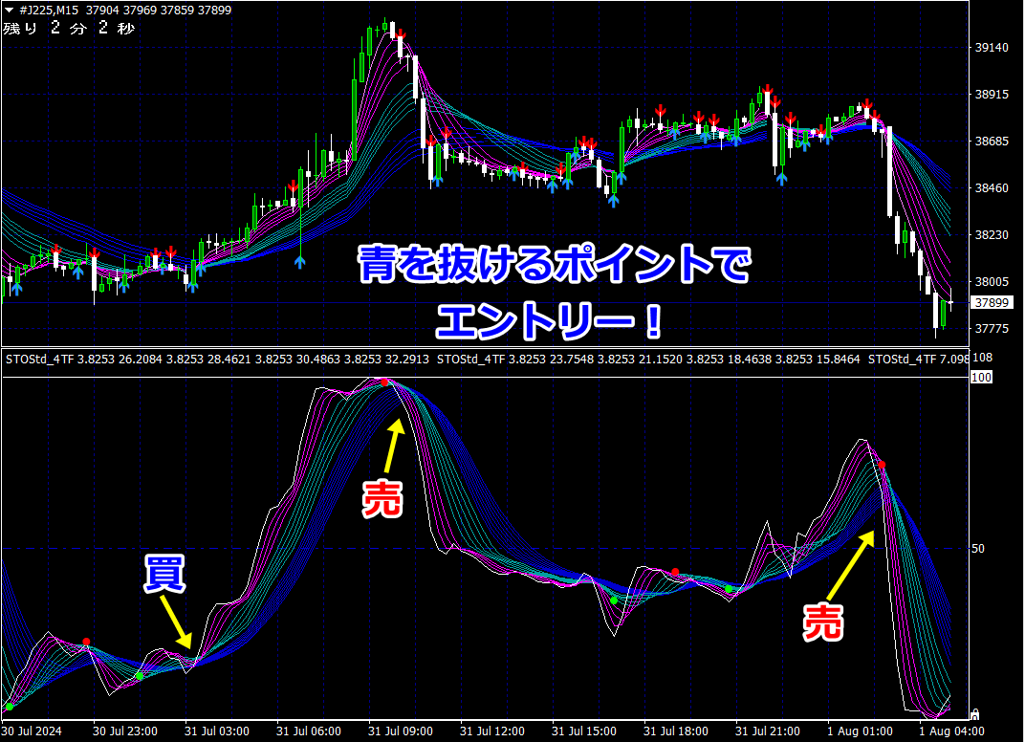Screen dimensions: 1025x742
Task: Click the oscillator level tag 100
Action: pos(981,377)
